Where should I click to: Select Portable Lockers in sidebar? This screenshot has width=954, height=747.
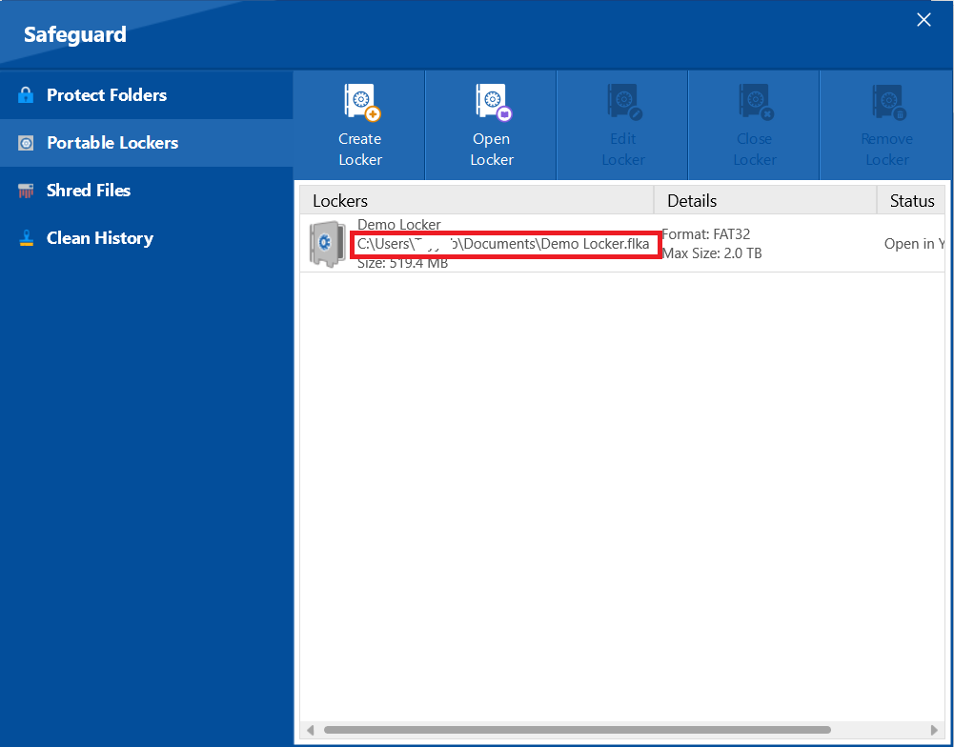[x=146, y=143]
